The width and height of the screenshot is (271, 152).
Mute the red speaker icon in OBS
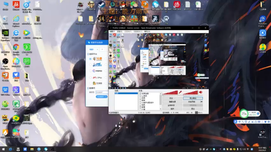coord(201,92)
